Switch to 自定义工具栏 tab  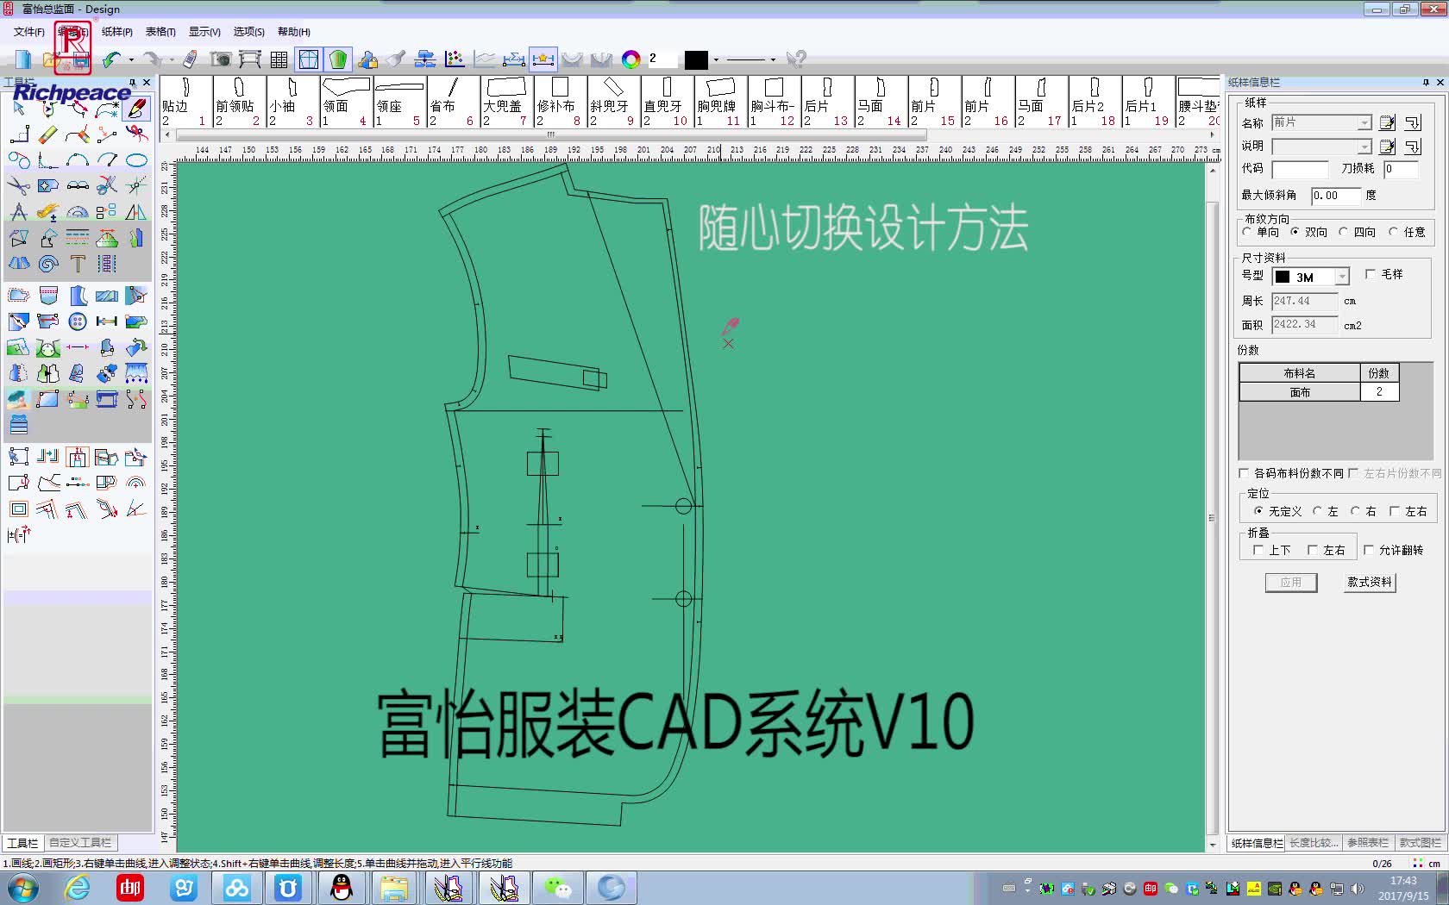pyautogui.click(x=80, y=843)
